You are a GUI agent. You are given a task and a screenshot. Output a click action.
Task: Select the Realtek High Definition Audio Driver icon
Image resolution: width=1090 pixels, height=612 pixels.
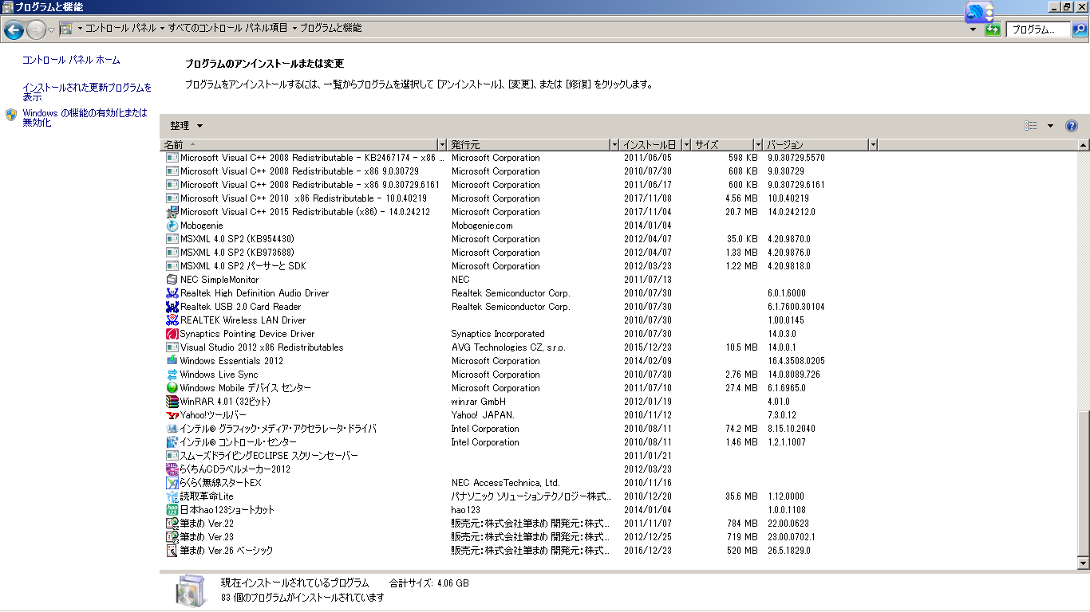(172, 293)
